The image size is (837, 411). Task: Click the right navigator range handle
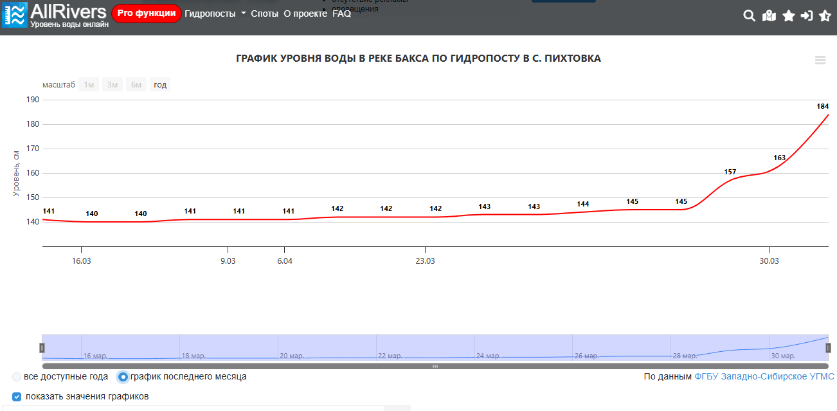coord(828,347)
